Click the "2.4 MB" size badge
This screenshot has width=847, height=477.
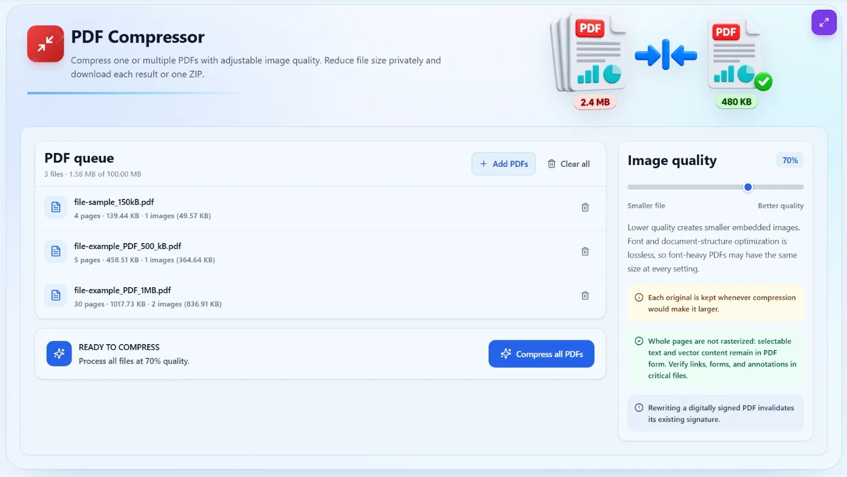(x=595, y=102)
